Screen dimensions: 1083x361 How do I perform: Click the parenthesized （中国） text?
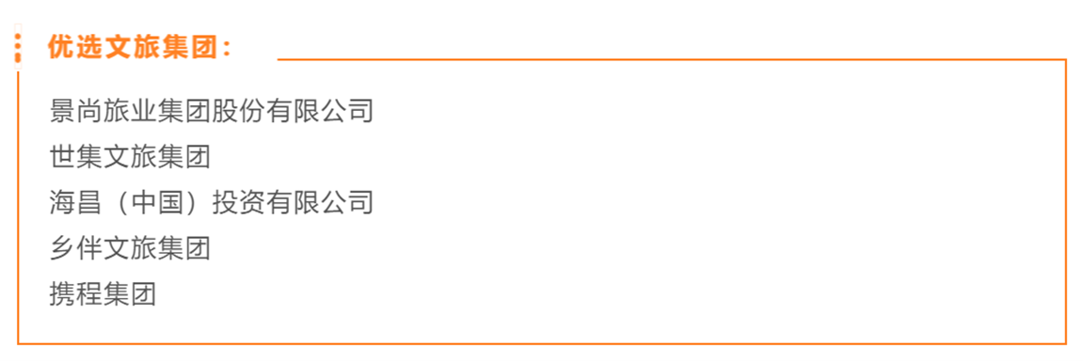point(157,203)
